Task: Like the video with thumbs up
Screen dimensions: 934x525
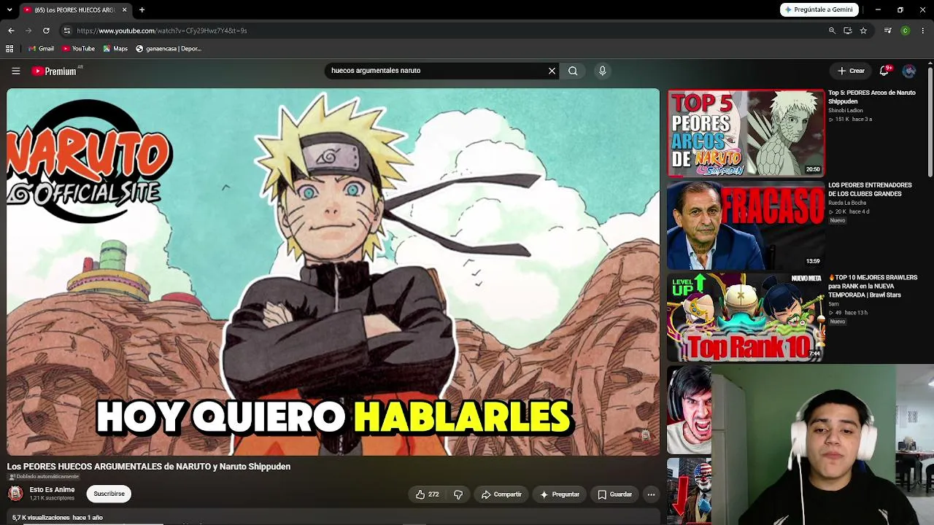Action: 427,494
